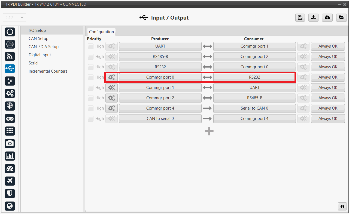Screen dimensions: 349x214
Task: Open the 4.12 version dropdown
Action: pos(14,18)
